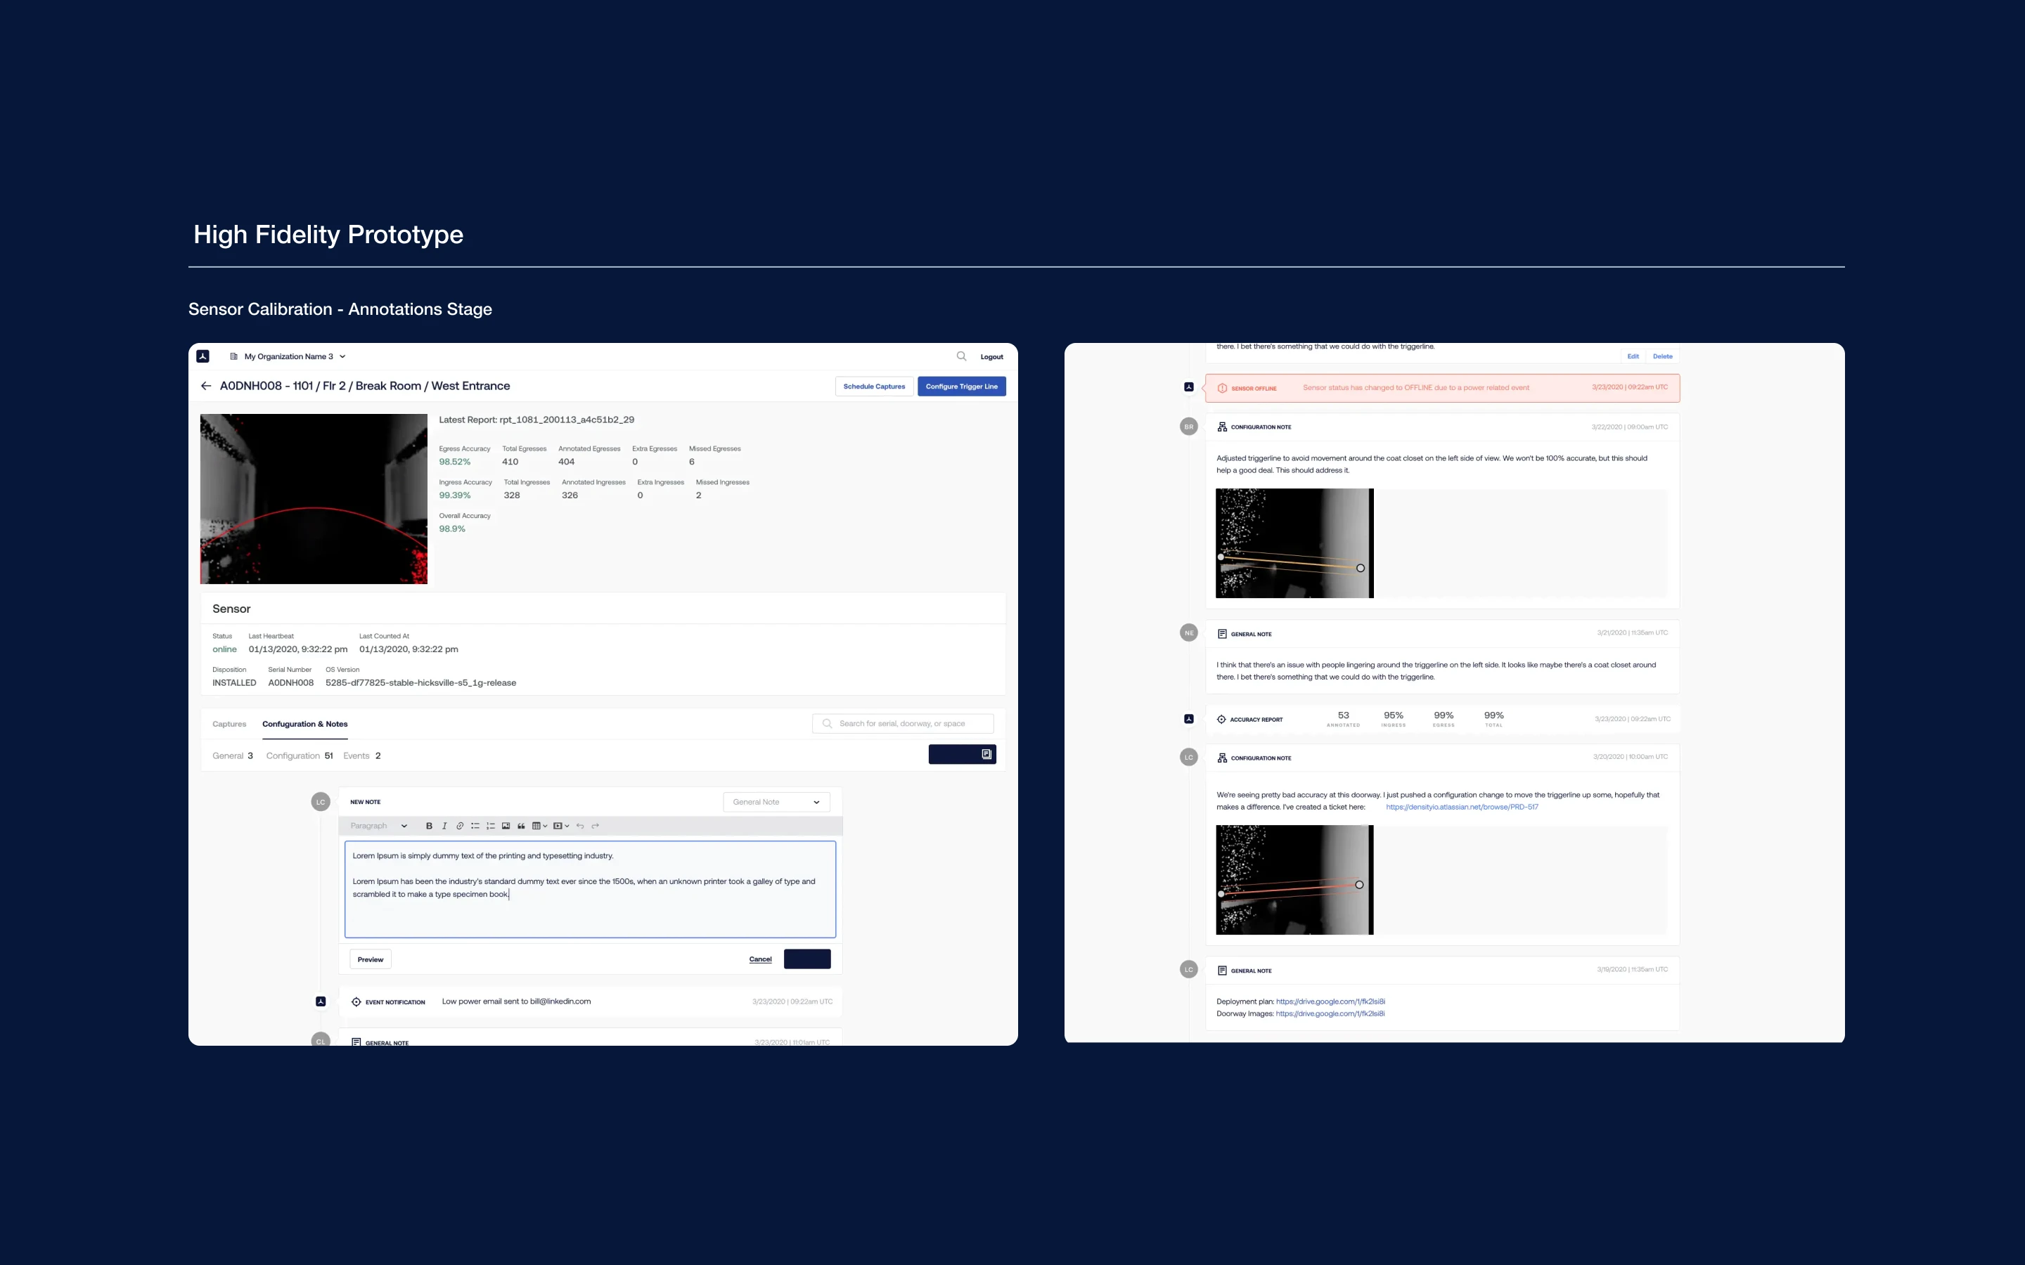Click the bulleted list icon
Viewport: 2025px width, 1265px height.
click(476, 826)
